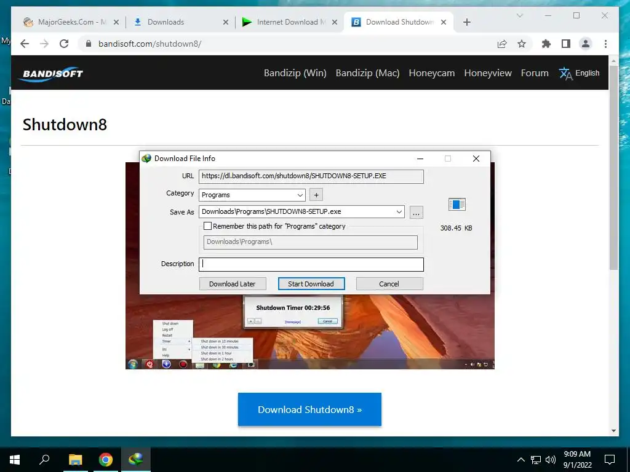Select the URL field in dialog
630x472 pixels.
coord(311,176)
